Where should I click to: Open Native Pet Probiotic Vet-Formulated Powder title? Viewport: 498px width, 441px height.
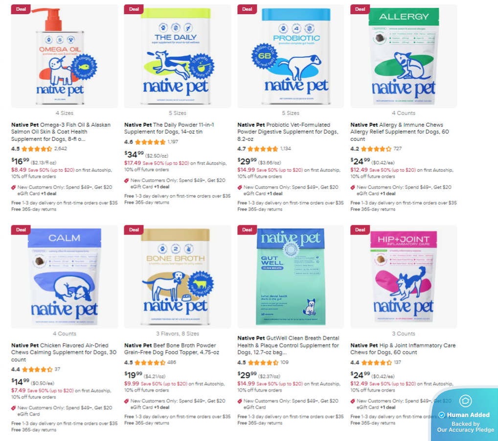pos(288,132)
